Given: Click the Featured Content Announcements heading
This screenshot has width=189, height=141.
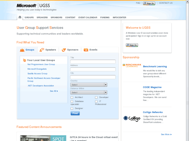Looking at the screenshot, I should point(39,127).
